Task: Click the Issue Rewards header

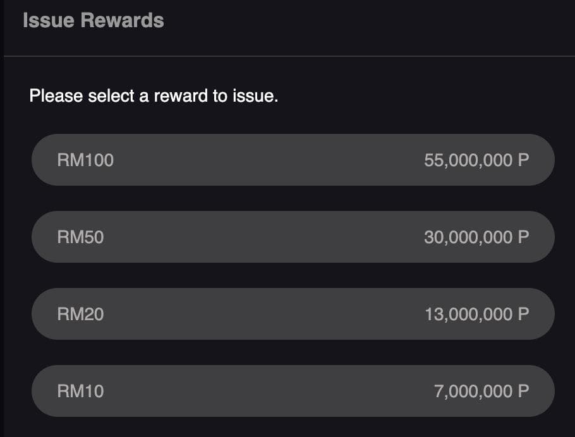Action: (x=92, y=20)
